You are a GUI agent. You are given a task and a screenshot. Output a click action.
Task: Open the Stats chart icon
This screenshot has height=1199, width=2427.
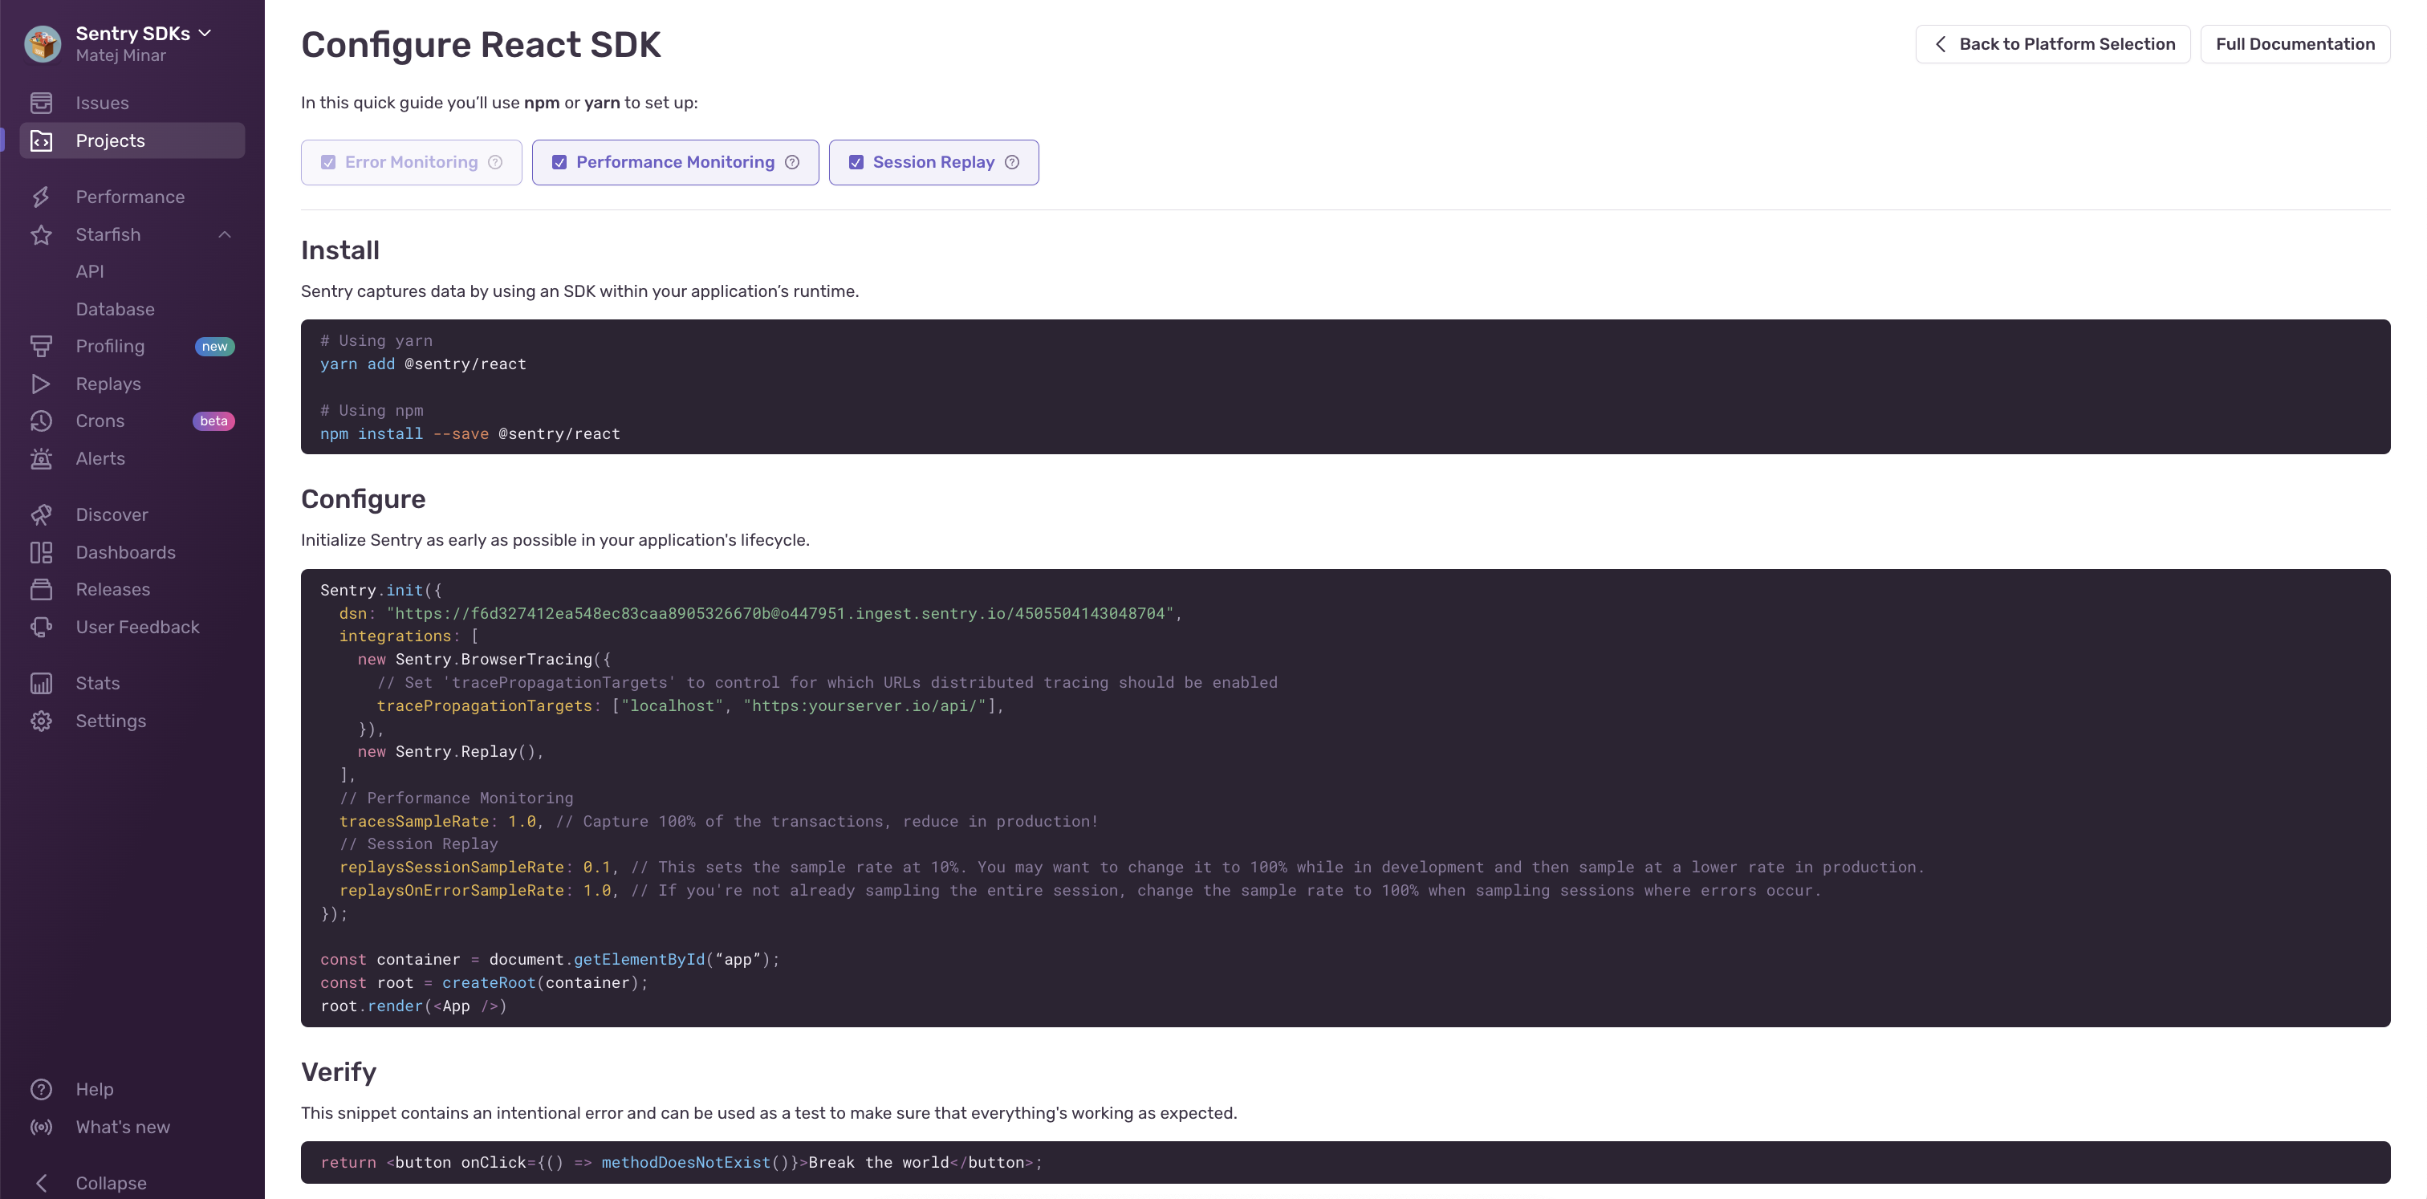[43, 683]
